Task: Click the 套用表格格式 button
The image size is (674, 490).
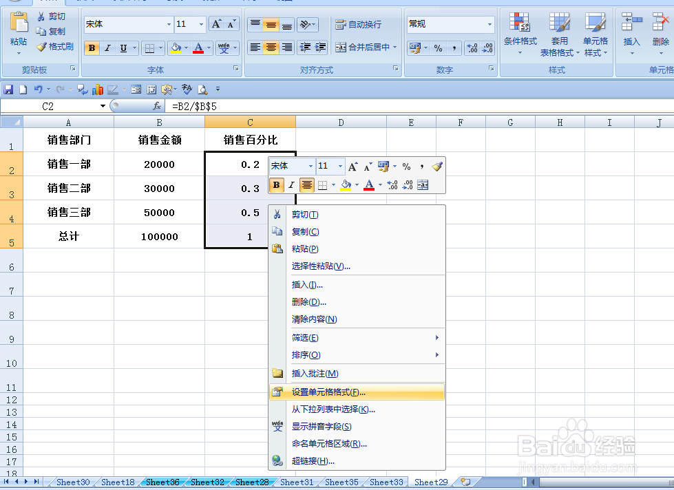Action: (560, 35)
